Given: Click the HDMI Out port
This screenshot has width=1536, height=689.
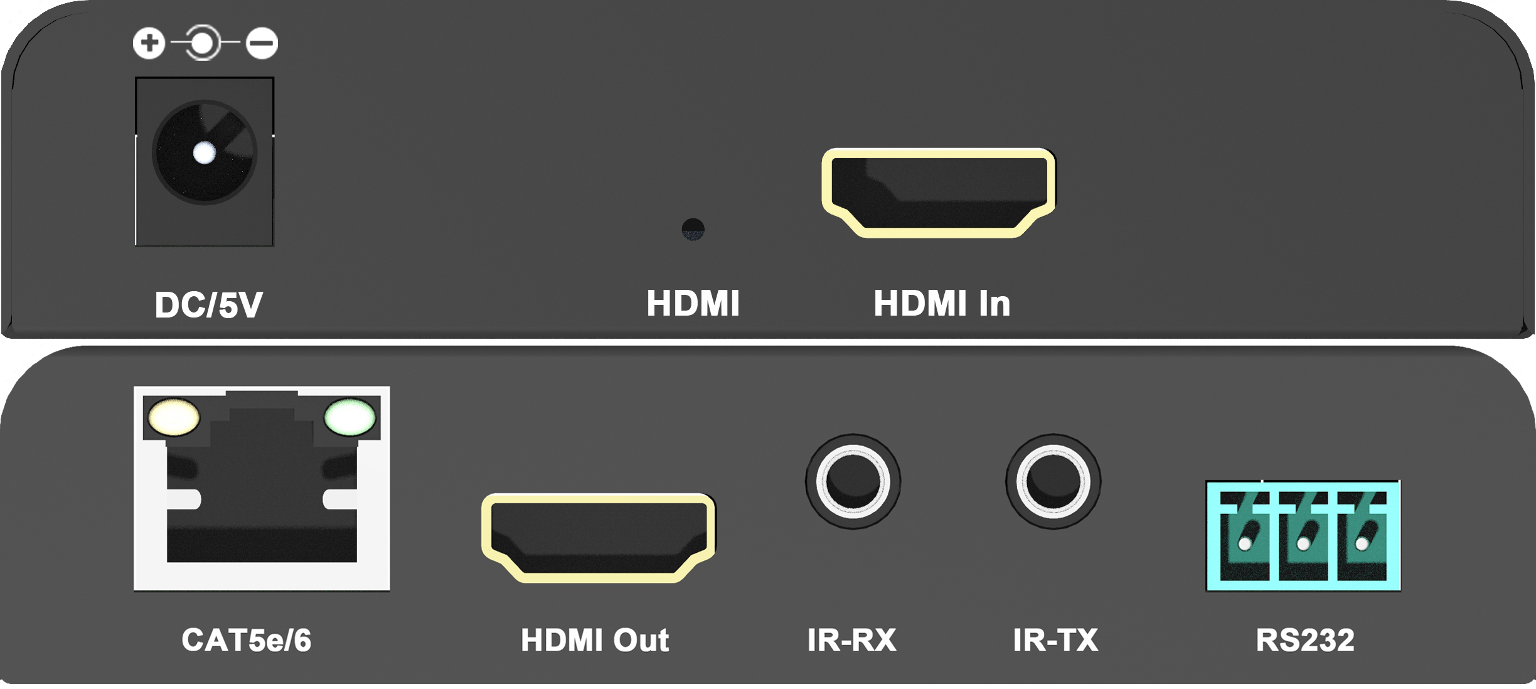Looking at the screenshot, I should 599,538.
